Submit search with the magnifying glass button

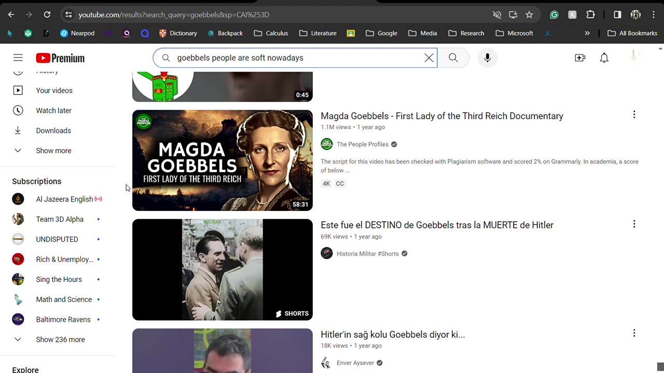[x=453, y=58]
